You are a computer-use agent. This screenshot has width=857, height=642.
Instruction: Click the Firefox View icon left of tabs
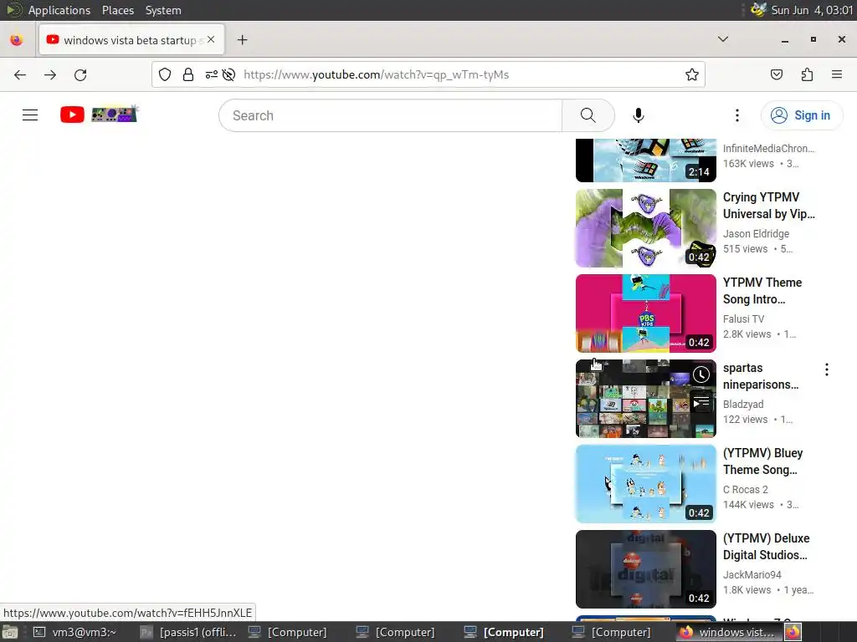(x=17, y=40)
